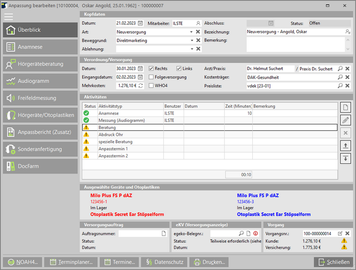Move the activity up with the arrow icon
Image resolution: width=356 pixels, height=270 pixels.
tap(345, 146)
